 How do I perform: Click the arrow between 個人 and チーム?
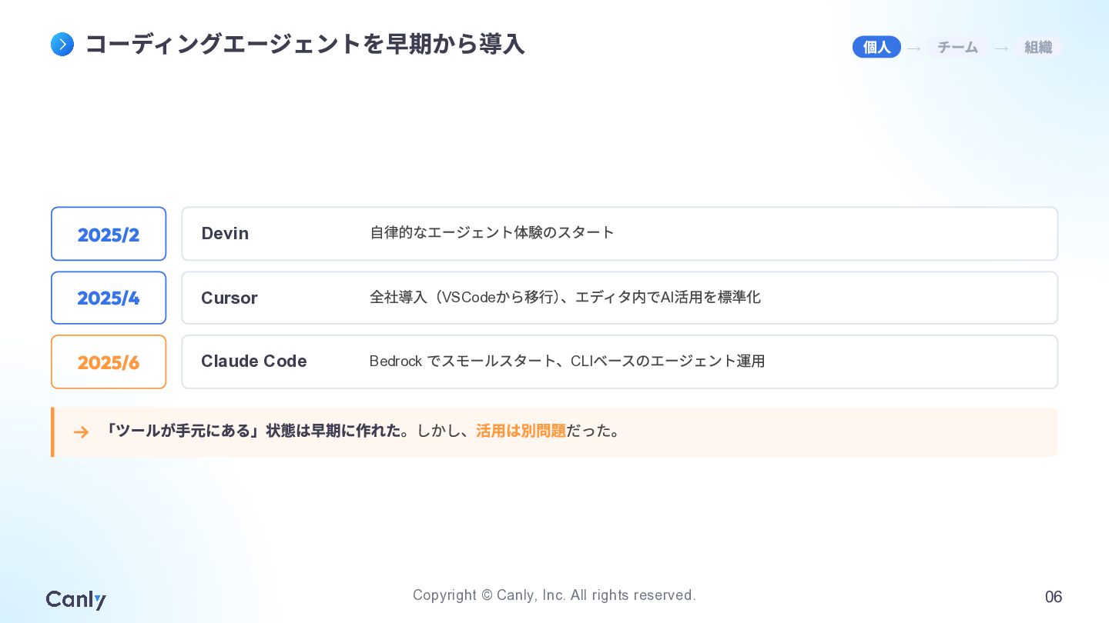point(914,48)
